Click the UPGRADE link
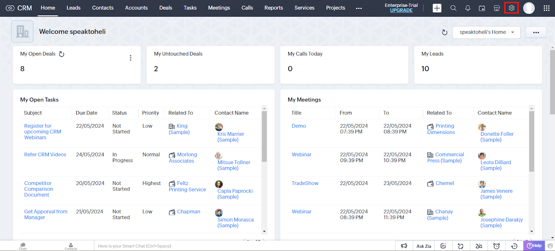 401,10
